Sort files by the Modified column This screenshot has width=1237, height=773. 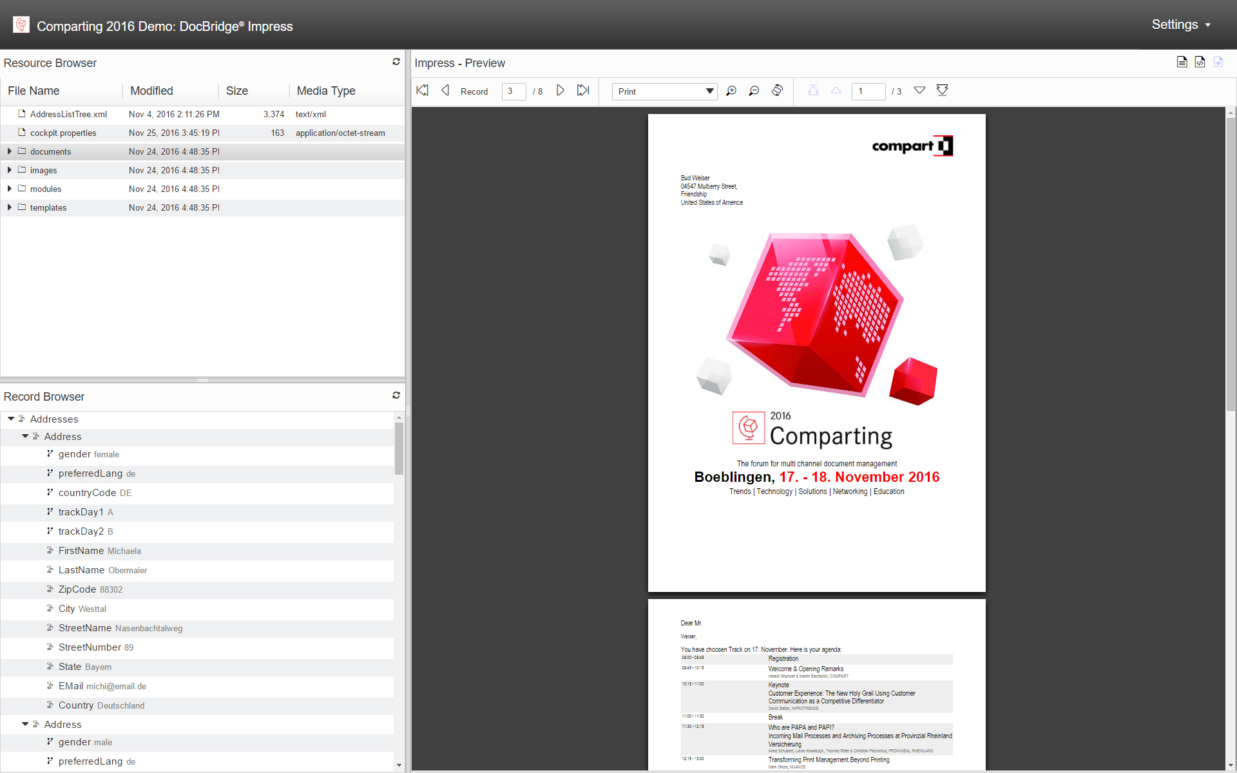pos(152,90)
